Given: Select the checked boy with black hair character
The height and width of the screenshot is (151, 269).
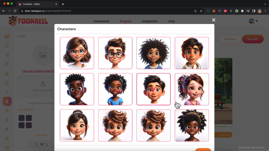Looking at the screenshot, I should [x=153, y=89].
